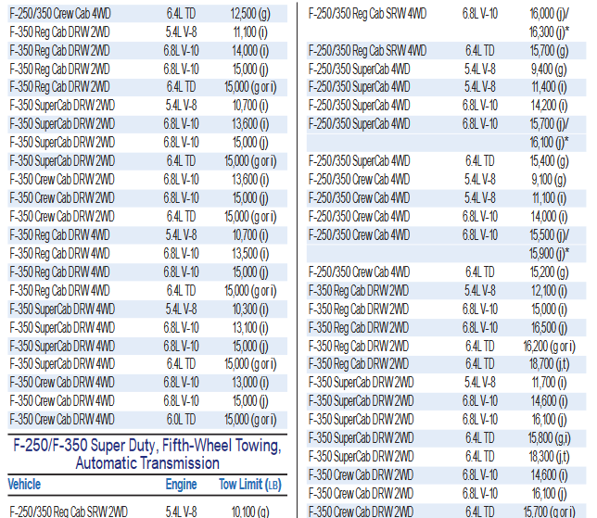Select "F-350 Reg Cab DRW 2WD" in the 18,700 (j,t) row

point(359,364)
